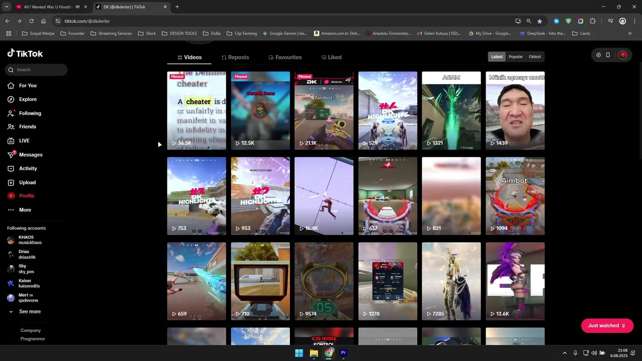Open the Streaming Services bookmark folder

(x=111, y=34)
